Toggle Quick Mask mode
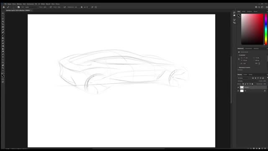The width and height of the screenshot is (268, 151). pyautogui.click(x=3, y=79)
